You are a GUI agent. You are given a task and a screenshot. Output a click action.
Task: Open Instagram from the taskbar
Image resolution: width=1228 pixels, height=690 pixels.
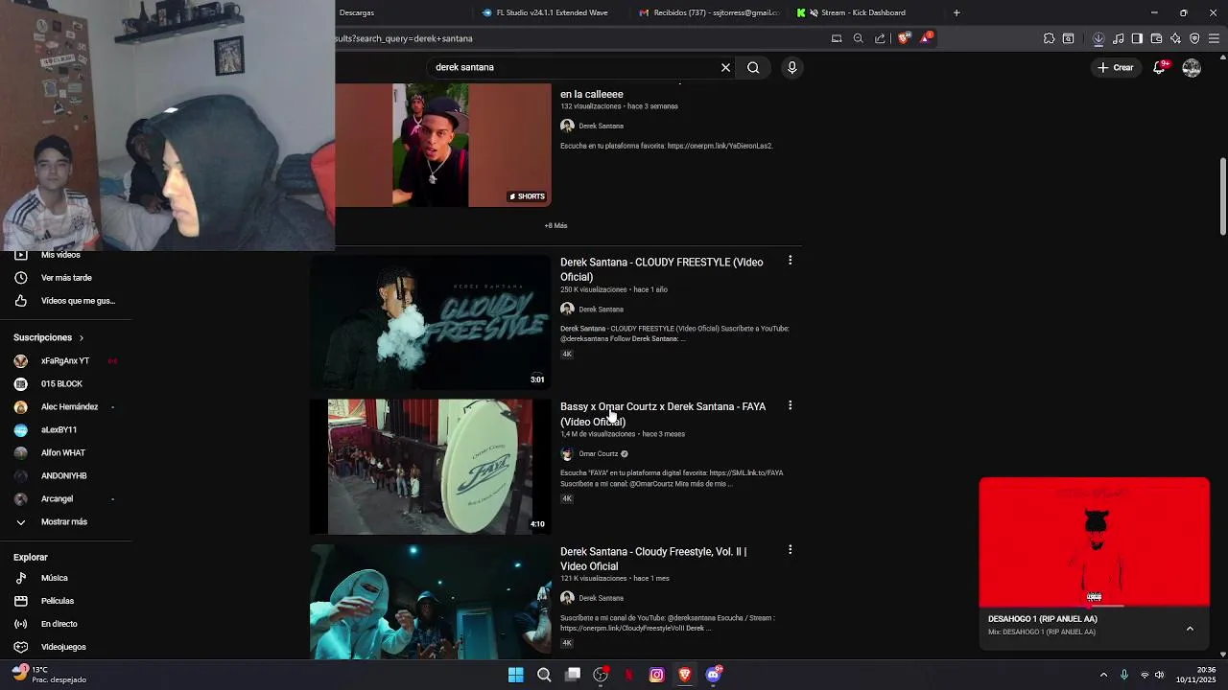click(x=657, y=675)
